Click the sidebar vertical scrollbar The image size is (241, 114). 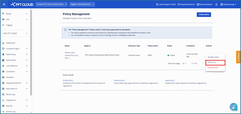(x=31, y=52)
